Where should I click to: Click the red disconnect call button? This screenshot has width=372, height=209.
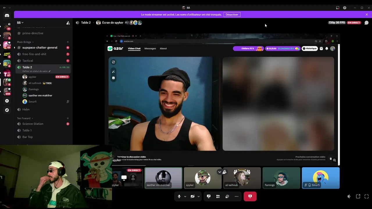tap(250, 197)
